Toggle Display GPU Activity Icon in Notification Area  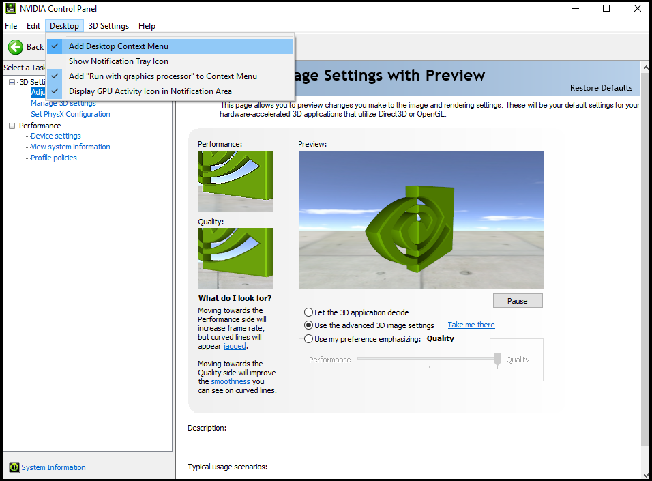(x=150, y=91)
